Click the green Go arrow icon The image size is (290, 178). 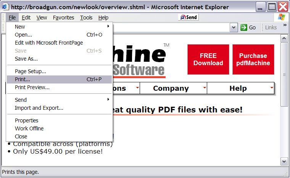(243, 27)
